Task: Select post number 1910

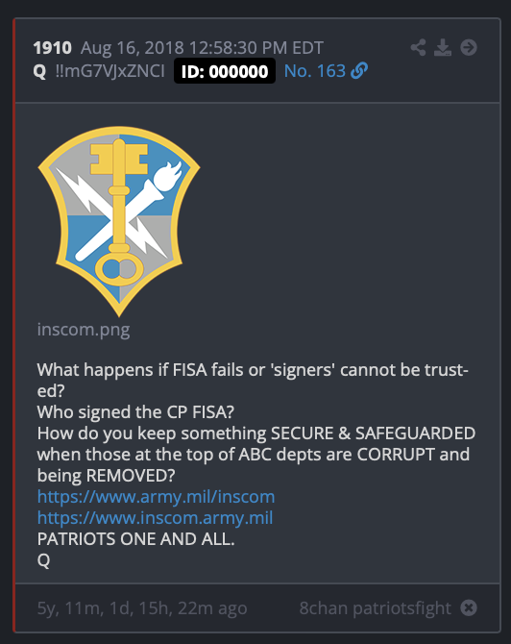Action: click(x=53, y=48)
